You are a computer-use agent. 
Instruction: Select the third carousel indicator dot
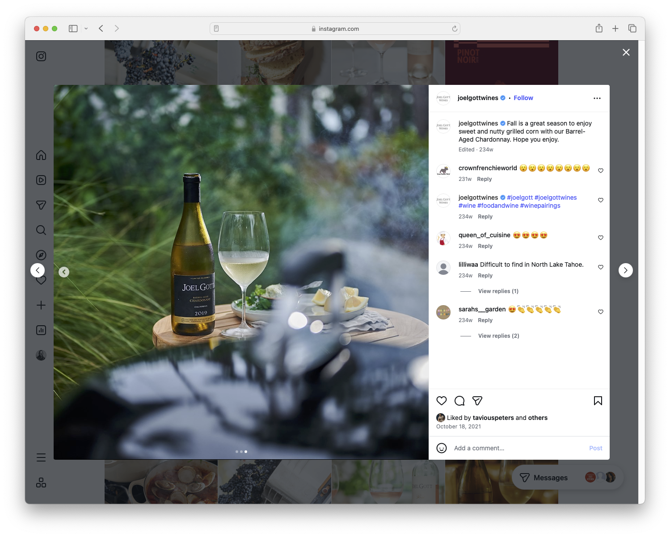tap(246, 451)
